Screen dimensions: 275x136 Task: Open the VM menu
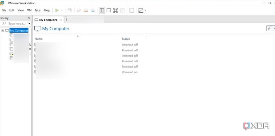(x=29, y=10)
